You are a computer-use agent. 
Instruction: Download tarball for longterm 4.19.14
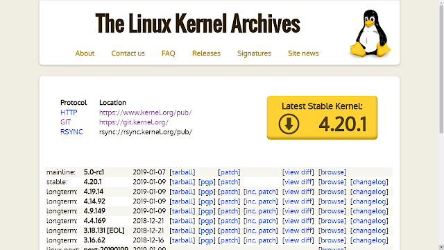coord(182,192)
